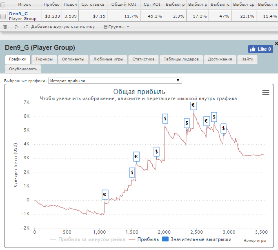Viewport: 278px width, 250px height.
Task: Open the Таблицы лидеров tab
Action: pyautogui.click(x=181, y=59)
